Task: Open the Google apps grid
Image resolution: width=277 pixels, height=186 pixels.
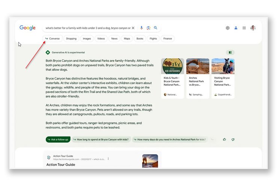Action: point(244,28)
